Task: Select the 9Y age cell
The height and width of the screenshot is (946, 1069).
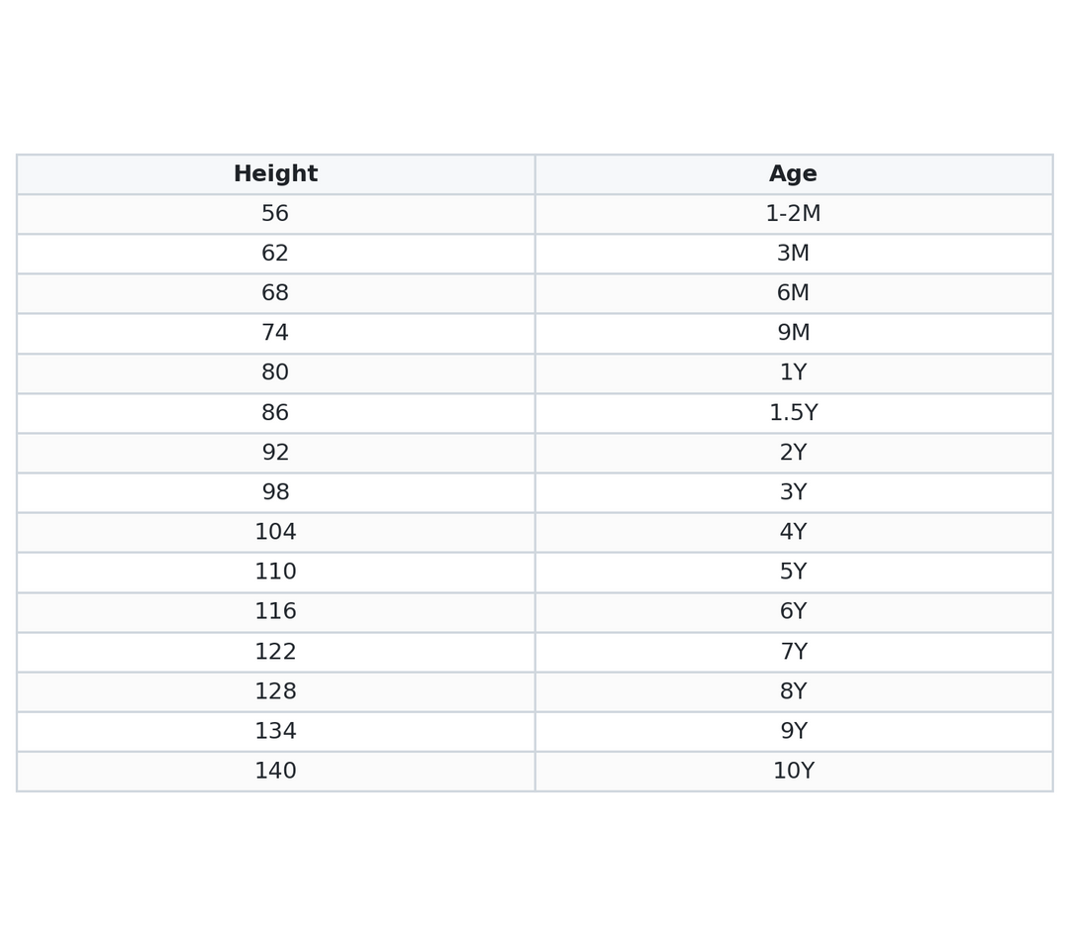Action: (x=793, y=731)
